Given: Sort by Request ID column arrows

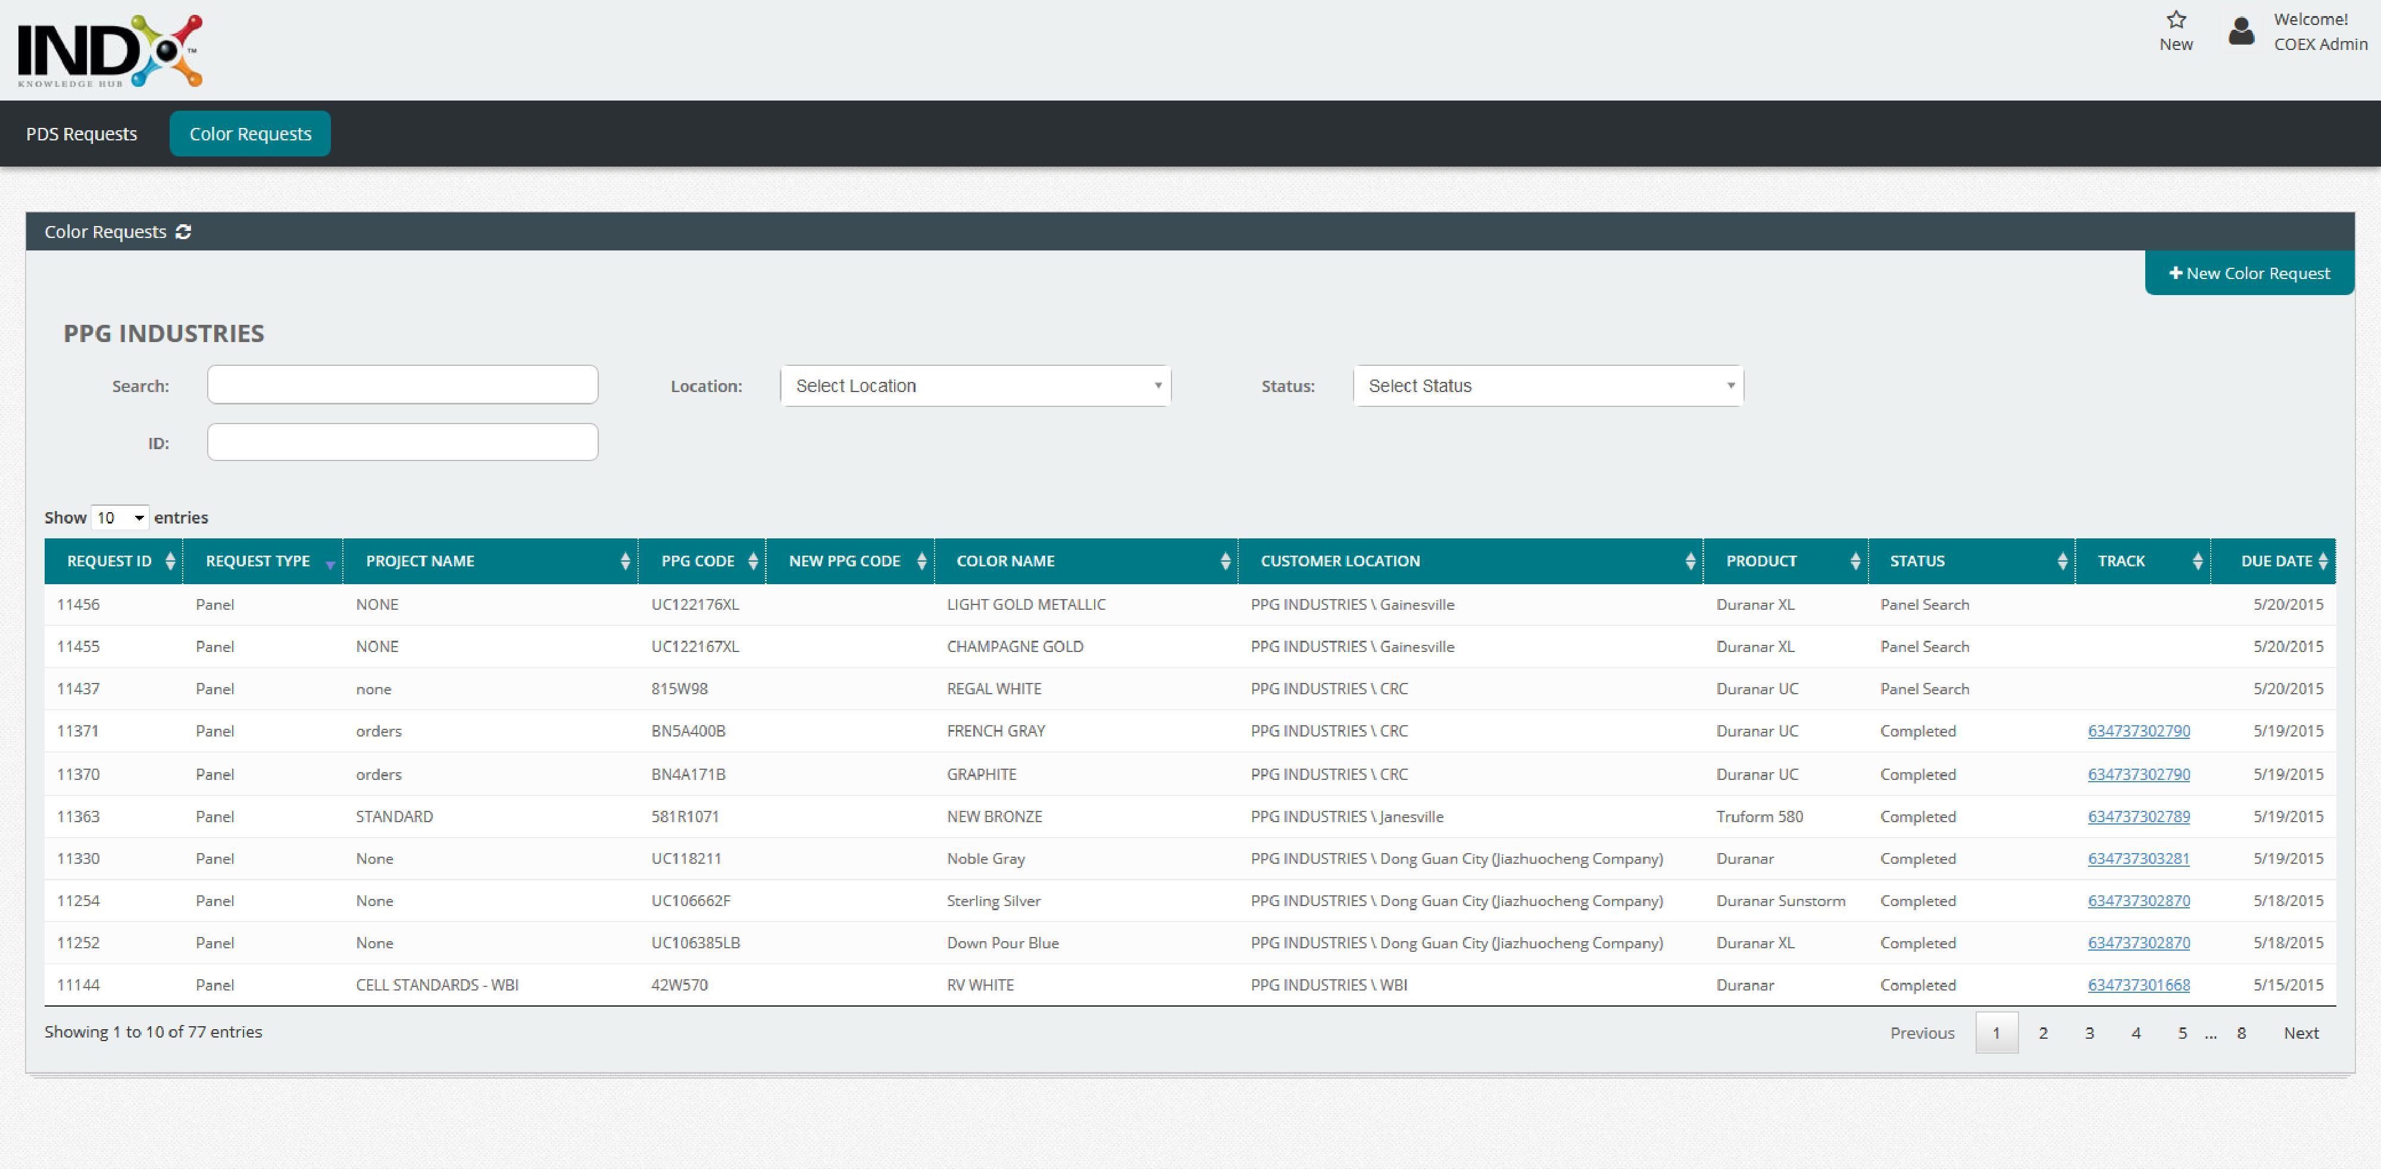Looking at the screenshot, I should [170, 561].
